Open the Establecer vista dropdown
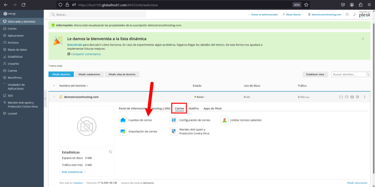 pyautogui.click(x=315, y=74)
